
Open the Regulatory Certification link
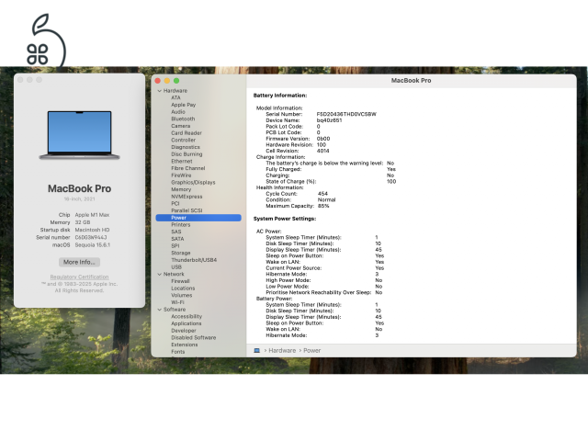80,277
